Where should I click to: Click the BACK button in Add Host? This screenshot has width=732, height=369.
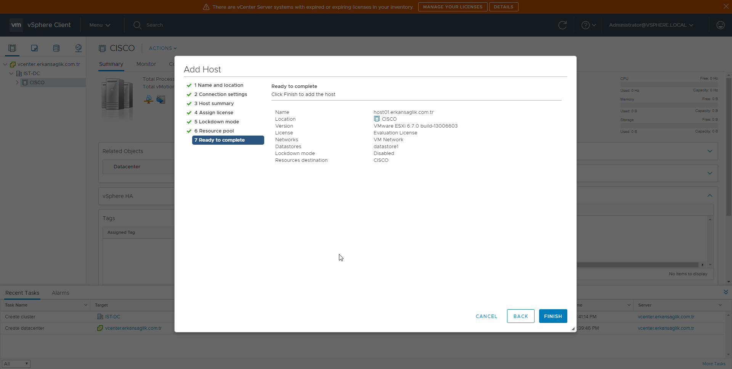pyautogui.click(x=520, y=316)
